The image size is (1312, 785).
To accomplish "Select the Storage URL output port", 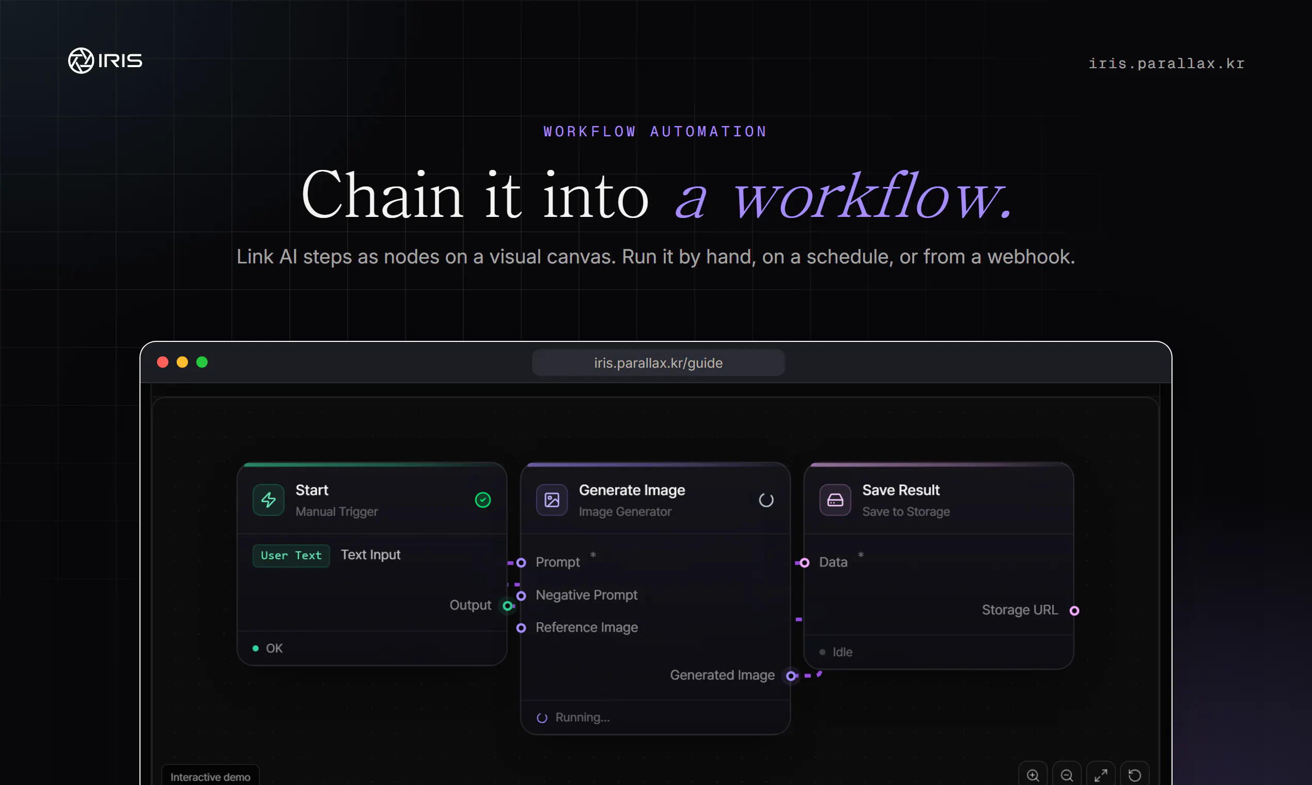I will pyautogui.click(x=1074, y=610).
